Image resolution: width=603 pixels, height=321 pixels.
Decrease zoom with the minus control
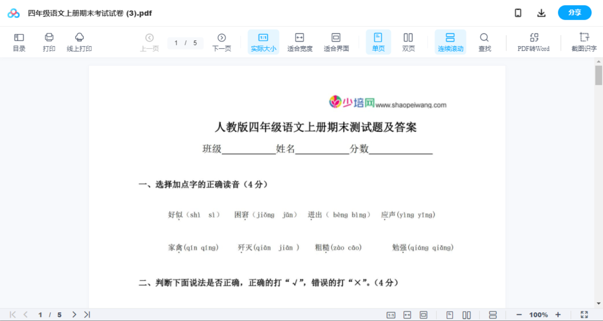click(520, 314)
